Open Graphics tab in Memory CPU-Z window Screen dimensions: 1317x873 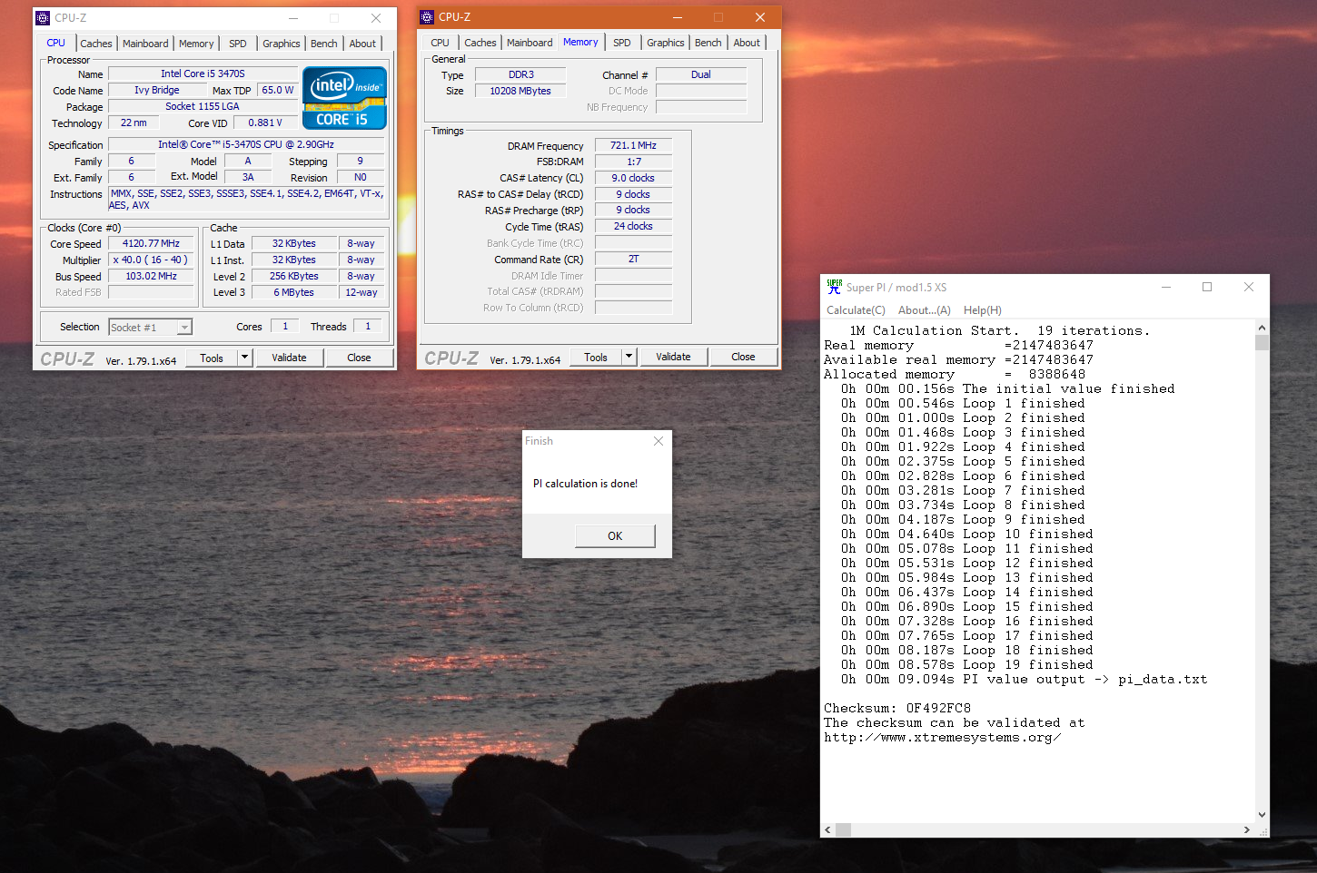666,43
